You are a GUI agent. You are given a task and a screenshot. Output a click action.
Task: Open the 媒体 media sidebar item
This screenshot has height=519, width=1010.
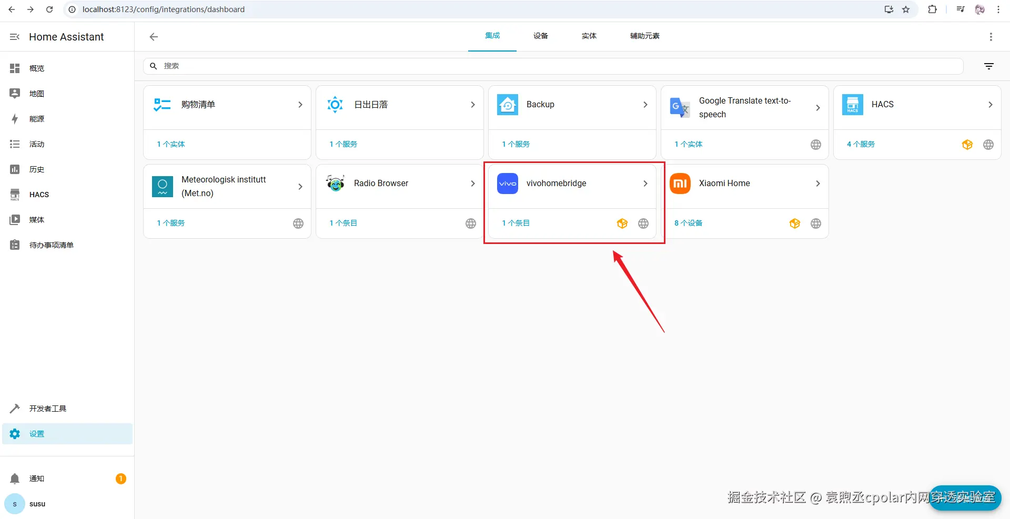click(67, 220)
